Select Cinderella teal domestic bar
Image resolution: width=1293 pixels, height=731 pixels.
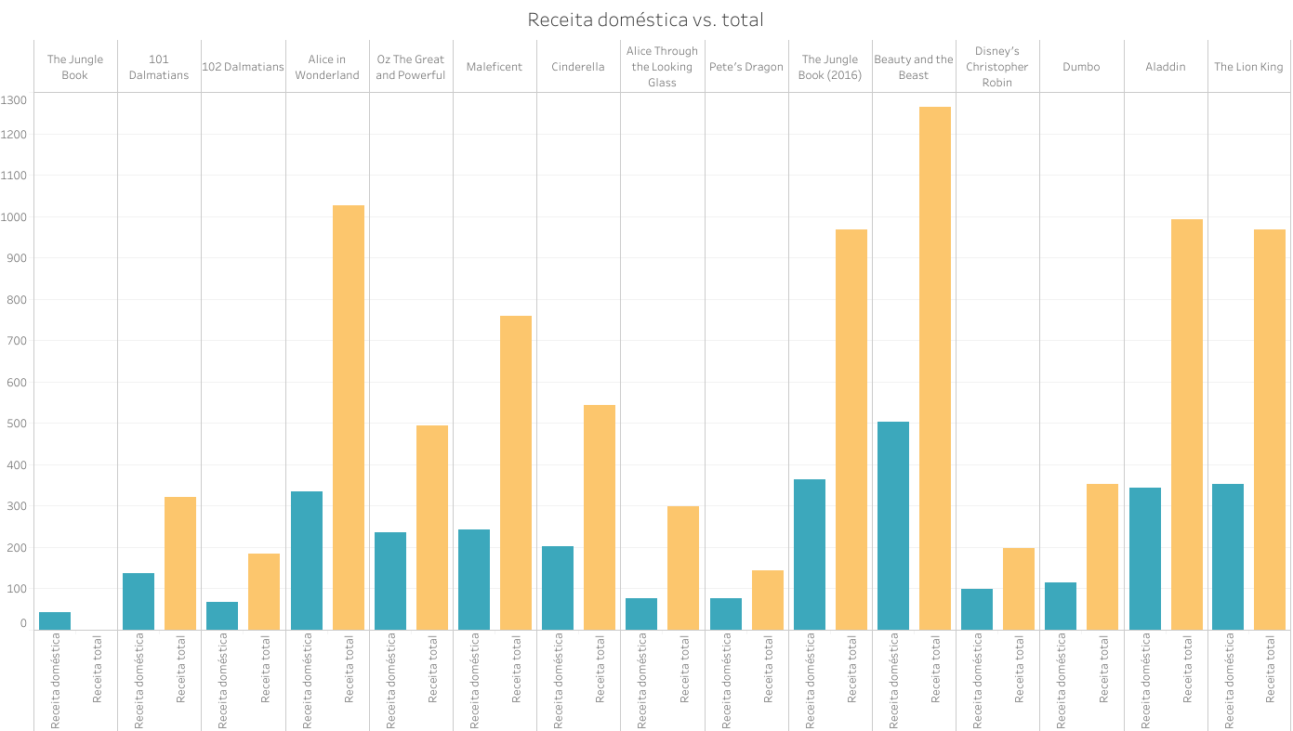point(558,588)
